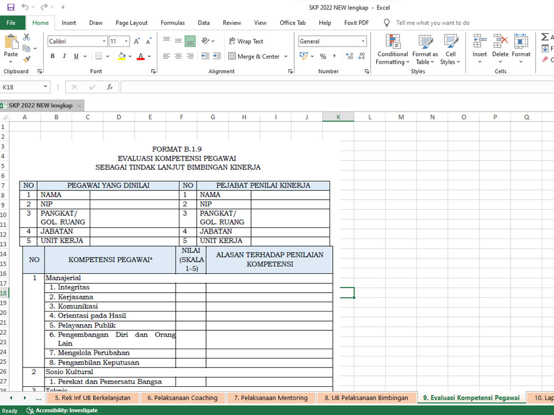Decrease the cell indent
The width and height of the screenshot is (554, 415).
click(x=205, y=56)
